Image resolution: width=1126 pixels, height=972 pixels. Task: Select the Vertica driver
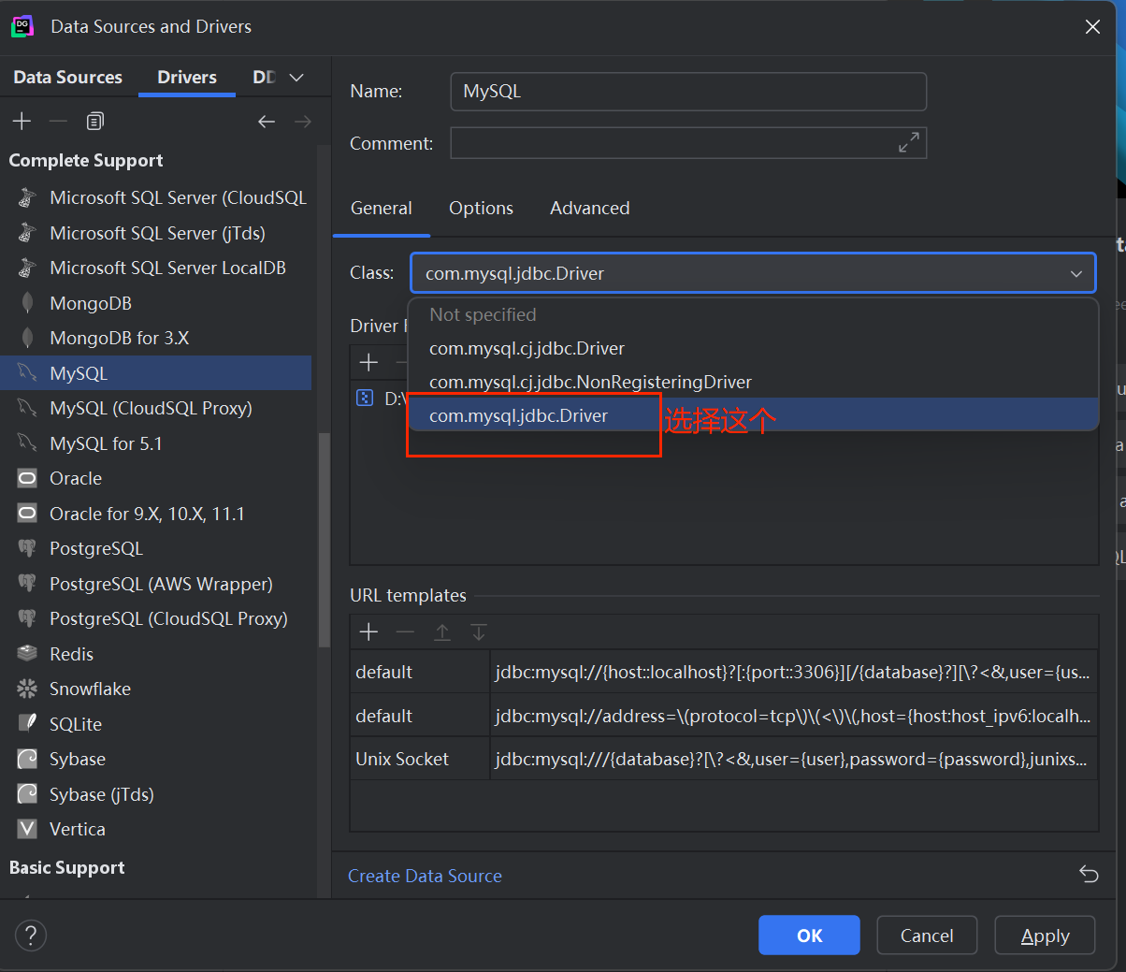[155, 829]
